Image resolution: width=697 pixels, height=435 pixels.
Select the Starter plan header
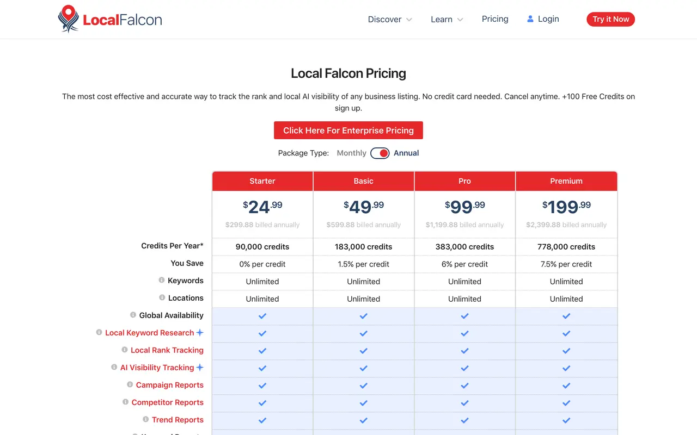tap(262, 181)
